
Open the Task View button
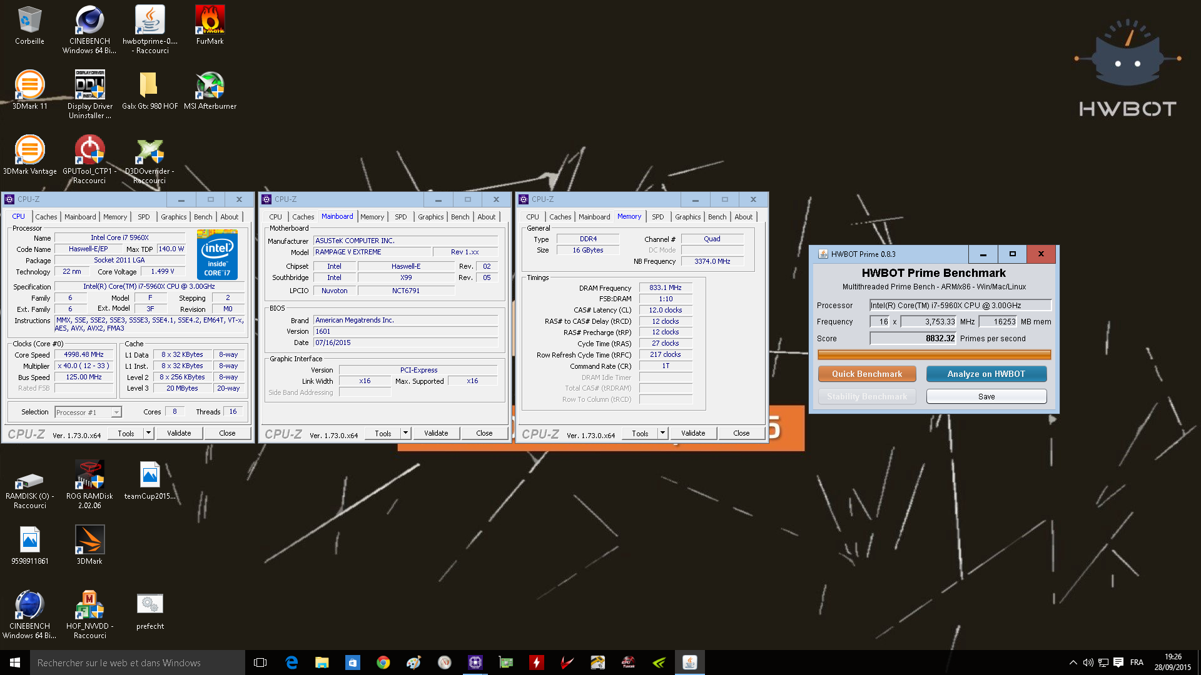click(261, 662)
